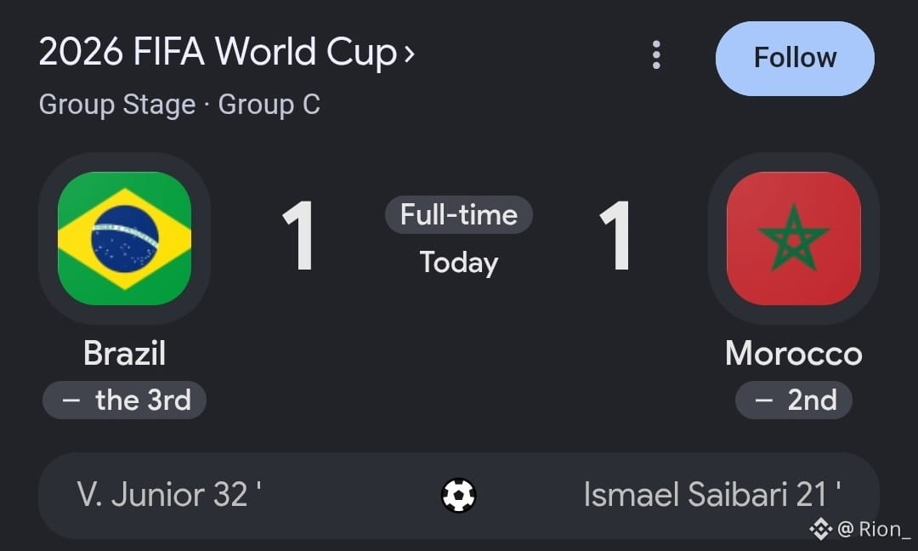Select the Brazil team name
The image size is (918, 551).
125,353
